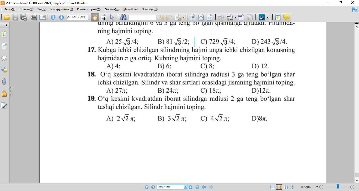
Task: Jump to last page in status bar
Action: pos(197,187)
